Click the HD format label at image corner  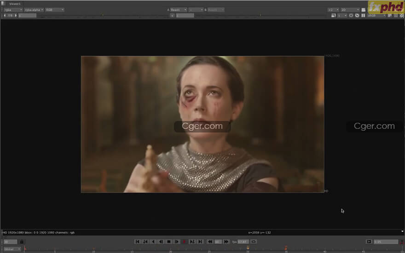[x=326, y=191]
